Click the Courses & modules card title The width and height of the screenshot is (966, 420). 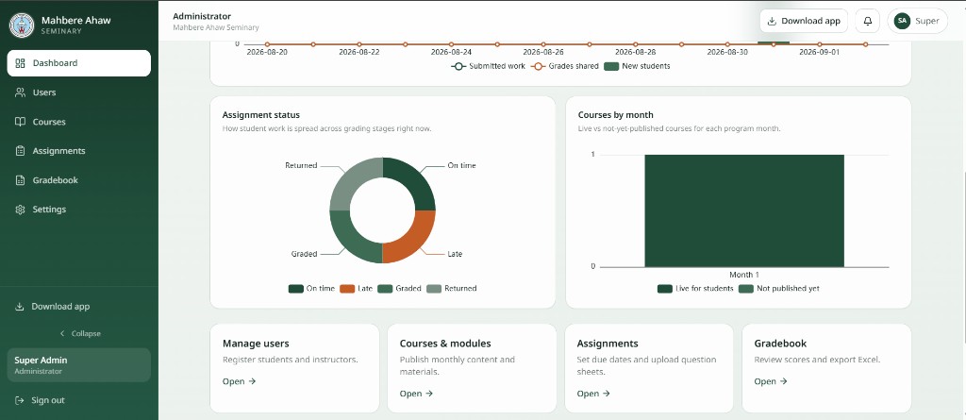[x=445, y=344]
